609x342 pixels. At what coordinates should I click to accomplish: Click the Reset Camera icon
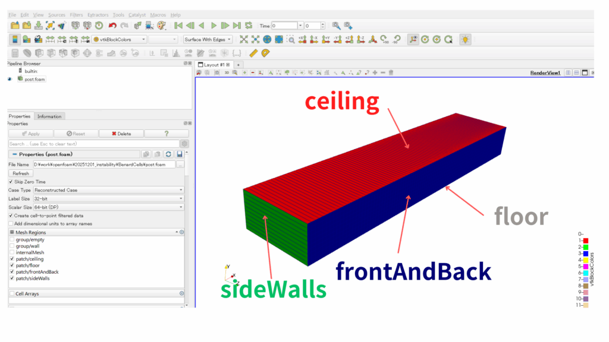pos(243,39)
